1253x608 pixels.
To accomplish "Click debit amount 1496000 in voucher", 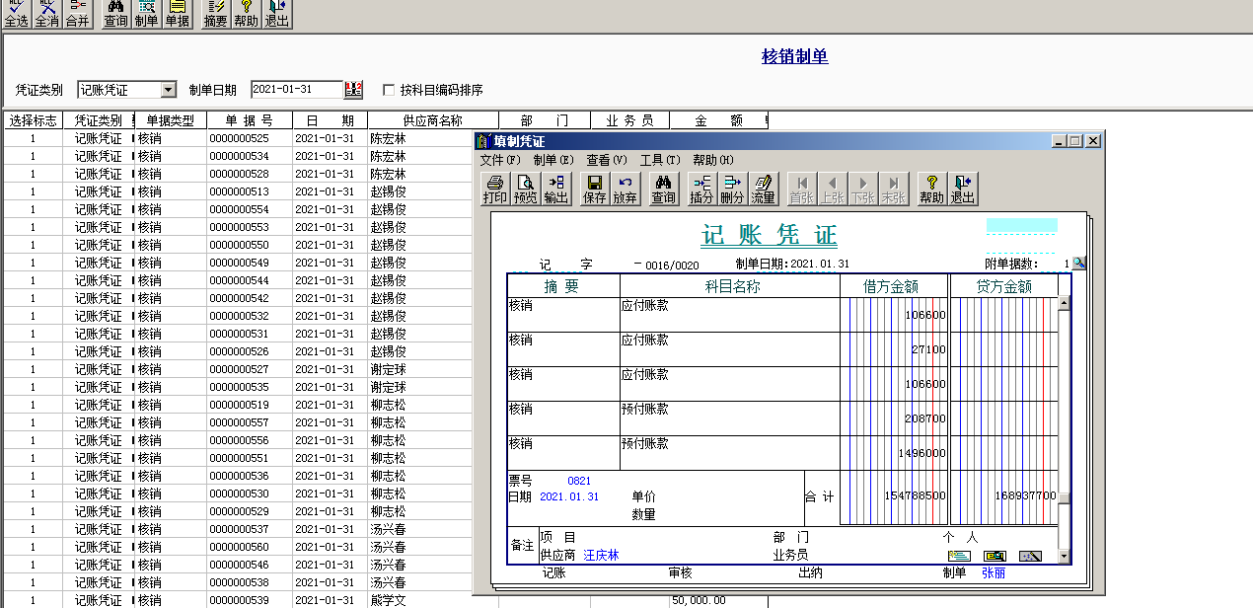I will coord(921,453).
